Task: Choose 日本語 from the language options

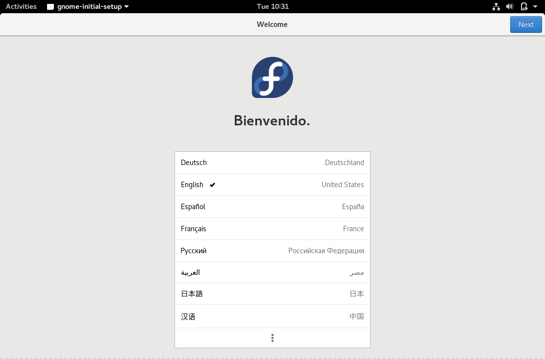Action: [272, 294]
